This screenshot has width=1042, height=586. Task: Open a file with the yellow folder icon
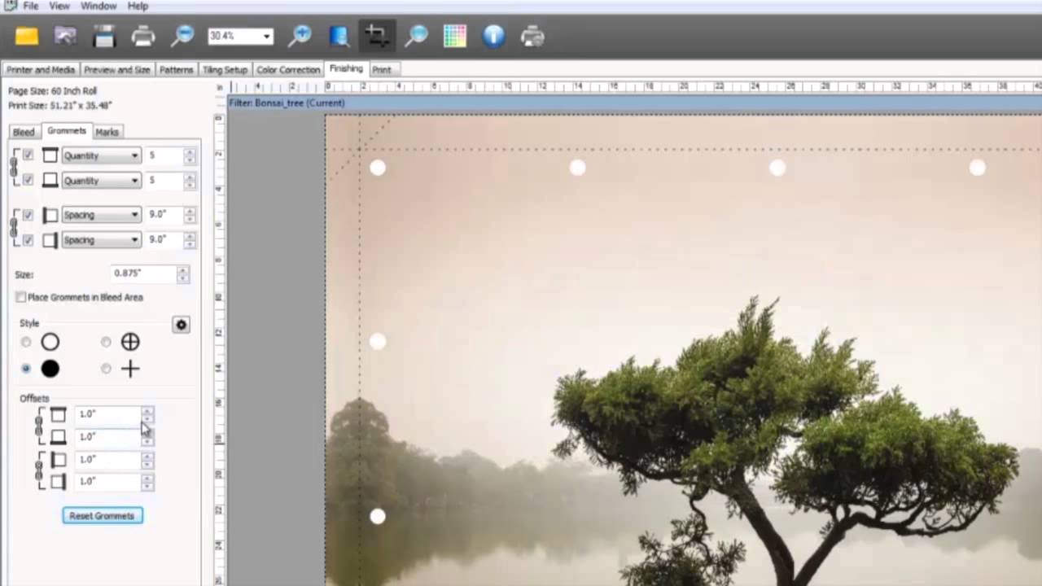click(27, 36)
